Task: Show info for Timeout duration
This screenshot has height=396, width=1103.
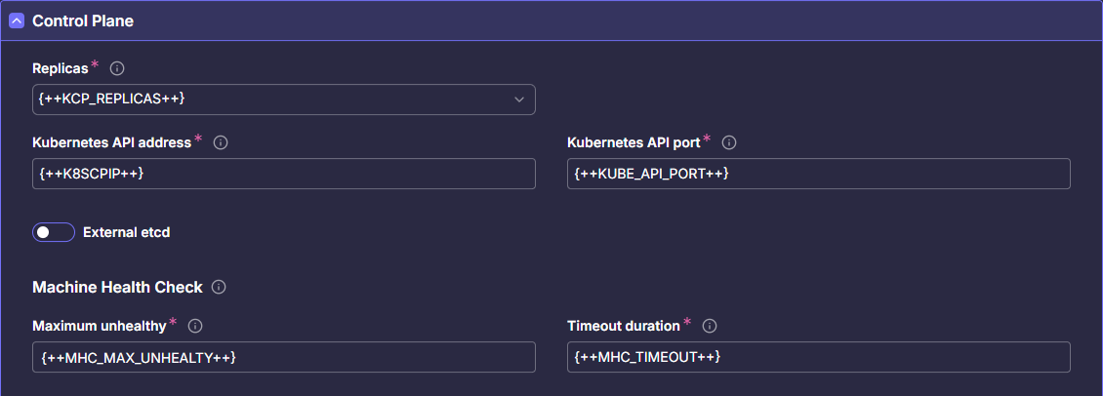Action: (x=710, y=326)
